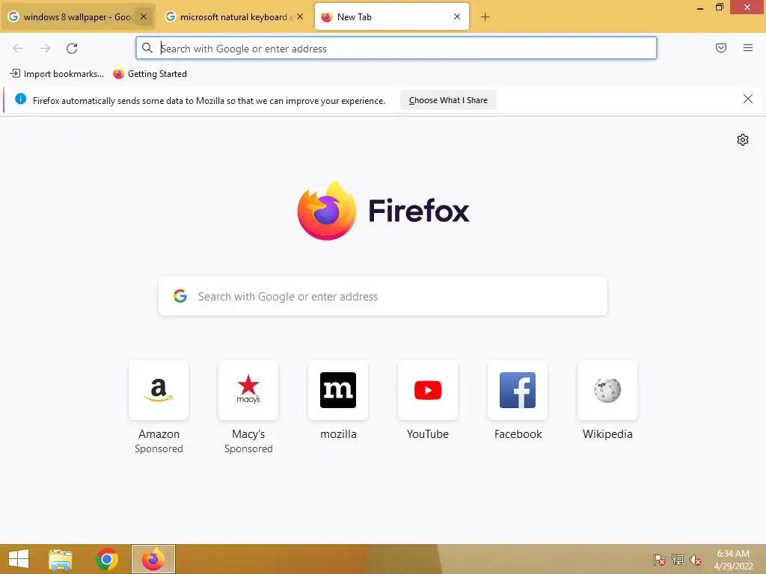
Task: Open the mozilla shortcut tile
Action: pyautogui.click(x=338, y=390)
